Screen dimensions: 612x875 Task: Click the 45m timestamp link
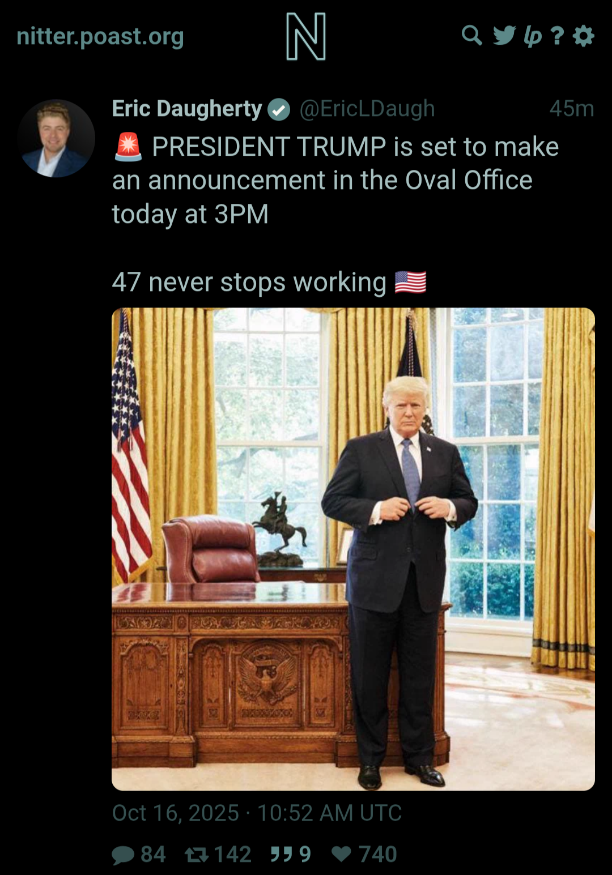coord(572,109)
